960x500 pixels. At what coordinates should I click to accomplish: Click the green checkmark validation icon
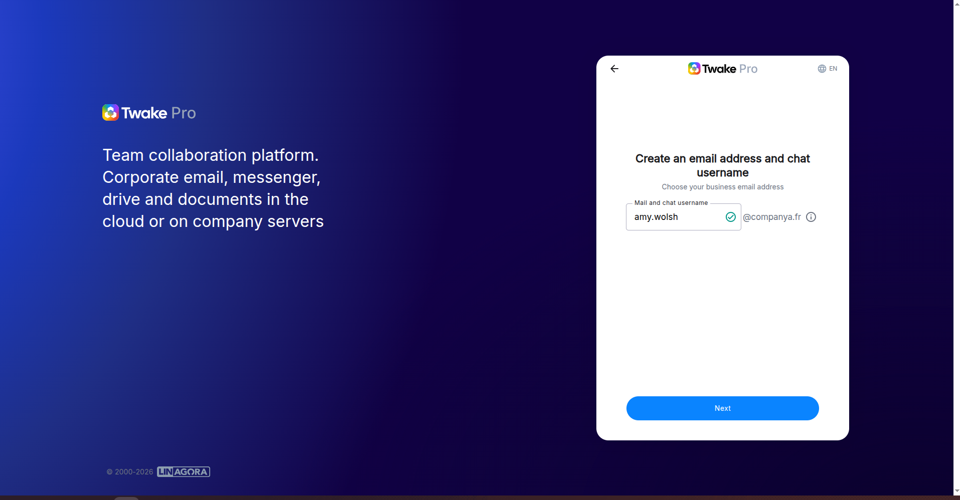pos(731,217)
